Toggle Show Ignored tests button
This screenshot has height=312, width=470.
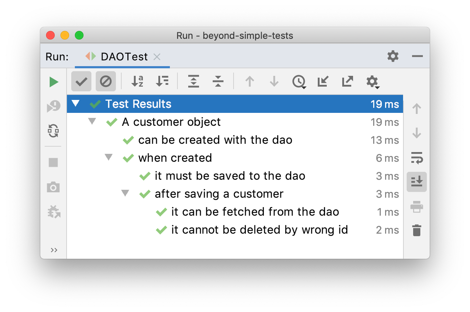[x=106, y=82]
